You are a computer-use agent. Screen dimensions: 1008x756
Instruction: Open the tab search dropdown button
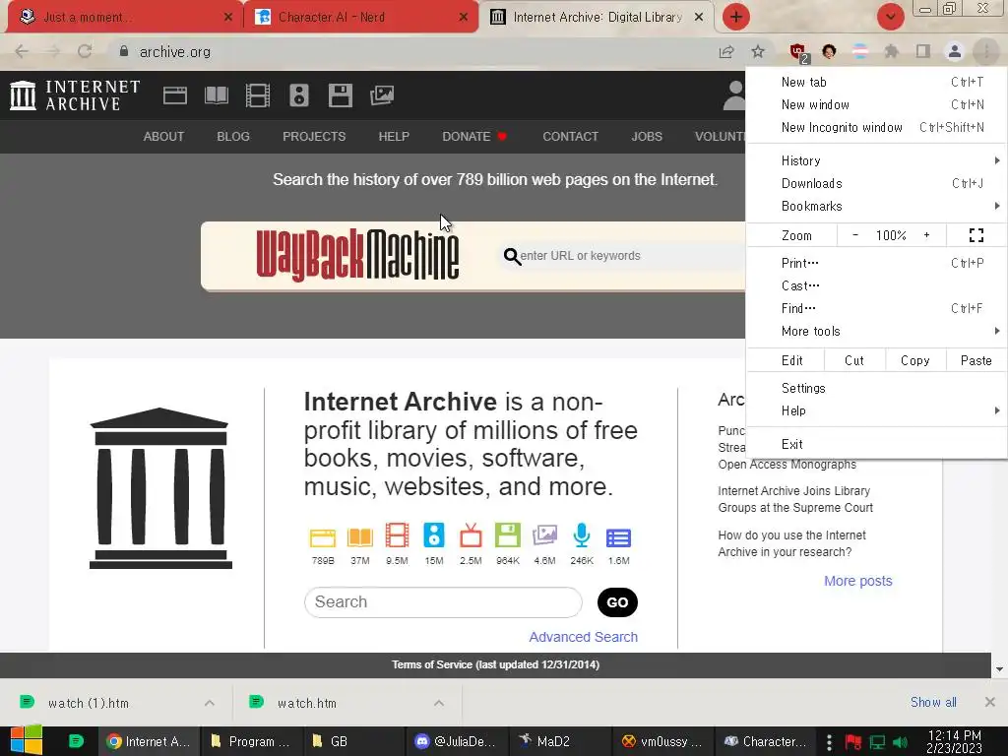[x=890, y=17]
